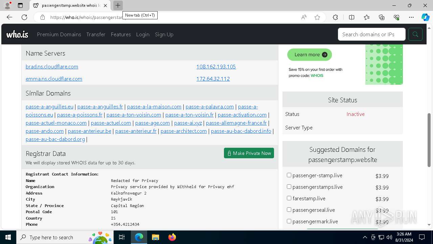Check the passengerseal.live checkbox
Image resolution: width=433 pixels, height=244 pixels.
tap(289, 210)
